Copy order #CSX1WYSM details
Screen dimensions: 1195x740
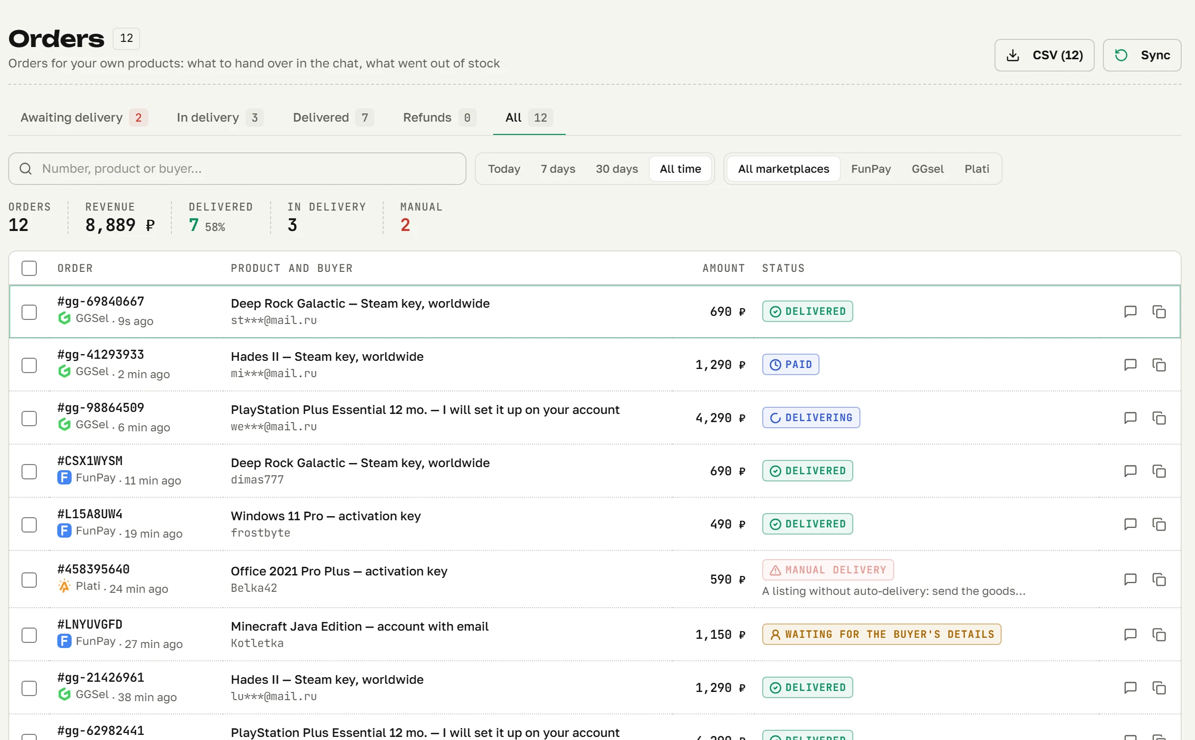[1159, 471]
